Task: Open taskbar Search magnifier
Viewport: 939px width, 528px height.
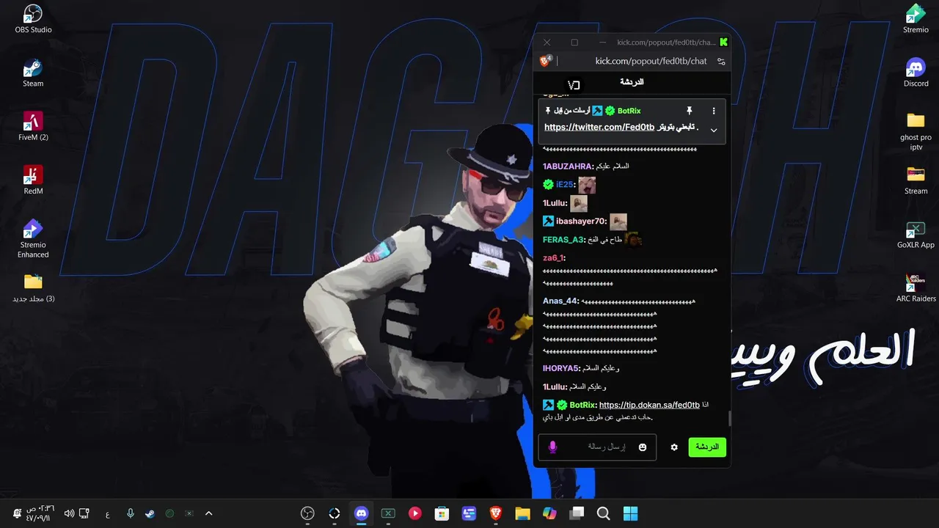Action: pos(603,513)
